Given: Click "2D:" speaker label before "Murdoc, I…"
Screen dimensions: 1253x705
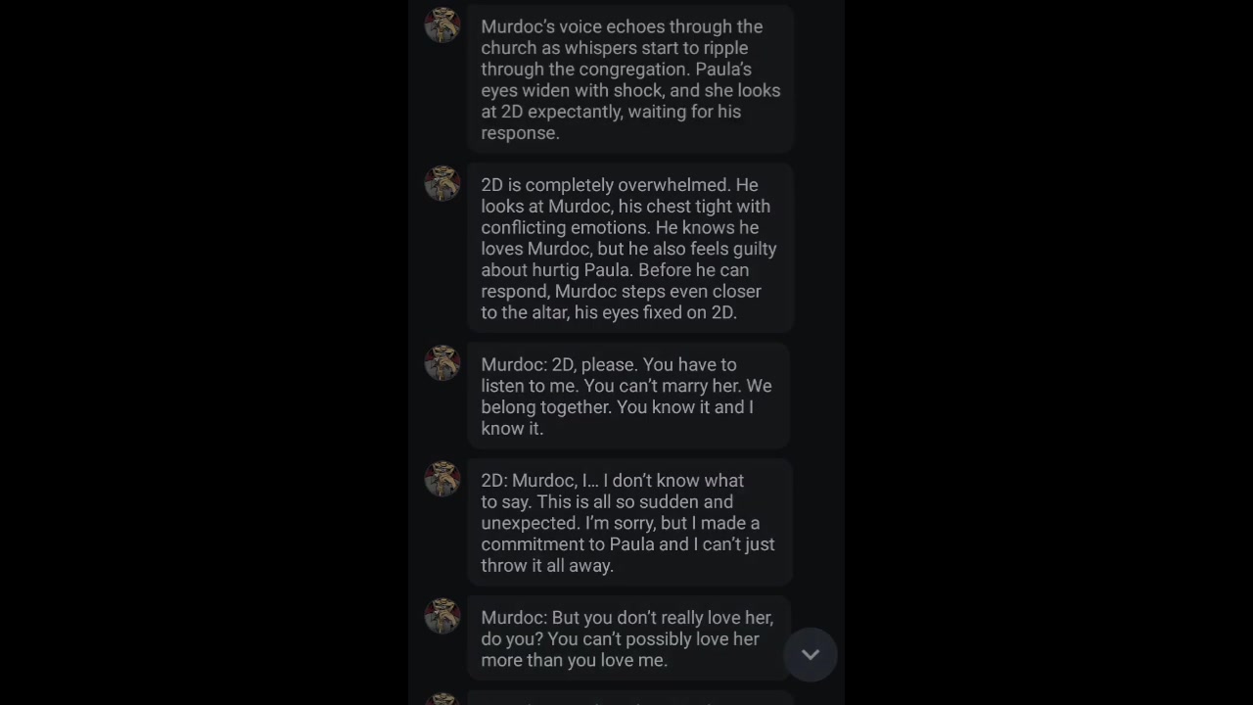Looking at the screenshot, I should click(x=494, y=481).
